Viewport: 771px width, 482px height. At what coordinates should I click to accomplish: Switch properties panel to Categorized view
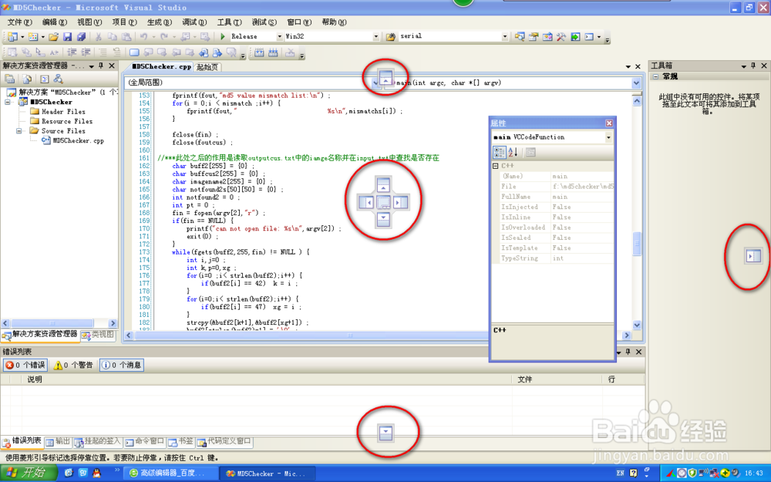(499, 153)
